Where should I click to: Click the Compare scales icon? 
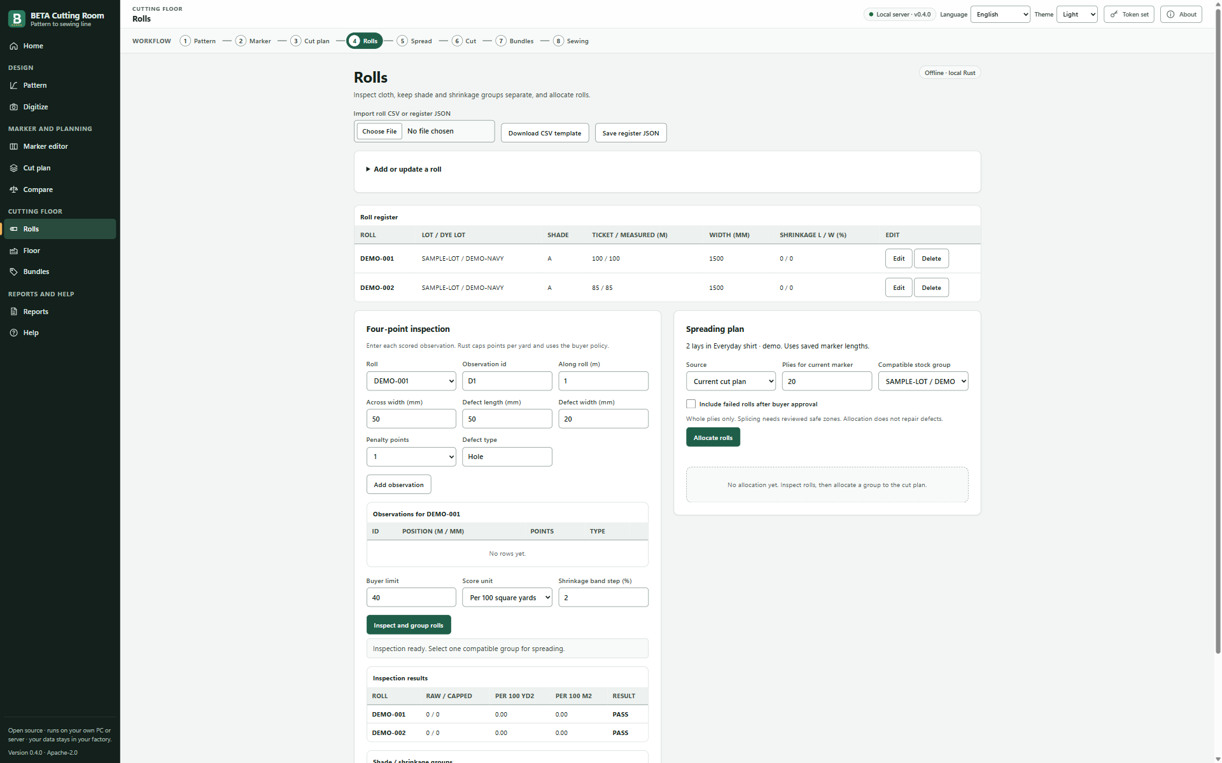point(13,189)
